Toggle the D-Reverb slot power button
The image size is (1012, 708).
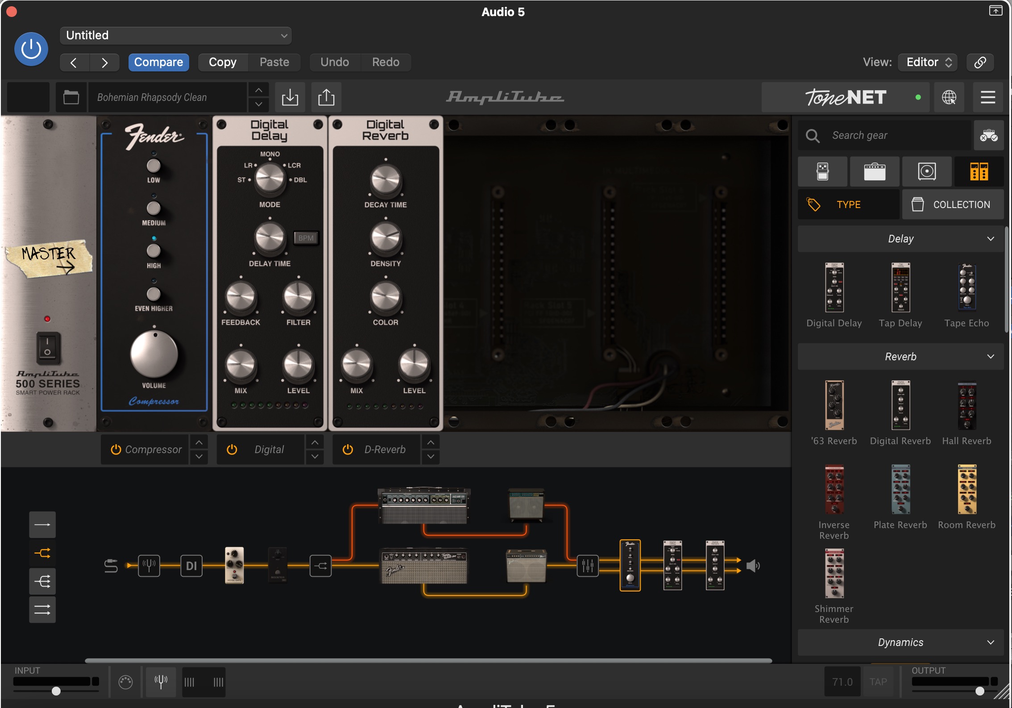click(348, 450)
